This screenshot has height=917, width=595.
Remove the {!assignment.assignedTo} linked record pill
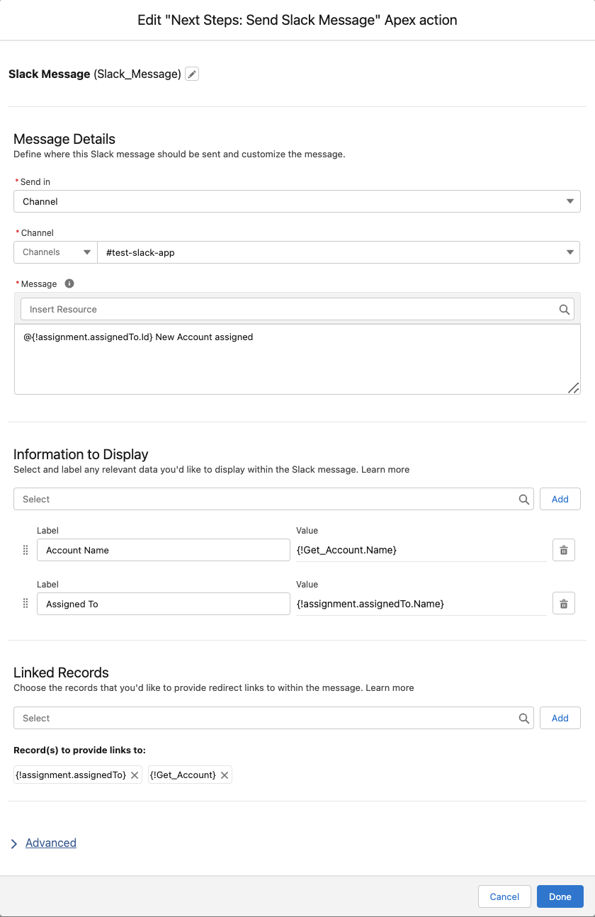tap(135, 775)
